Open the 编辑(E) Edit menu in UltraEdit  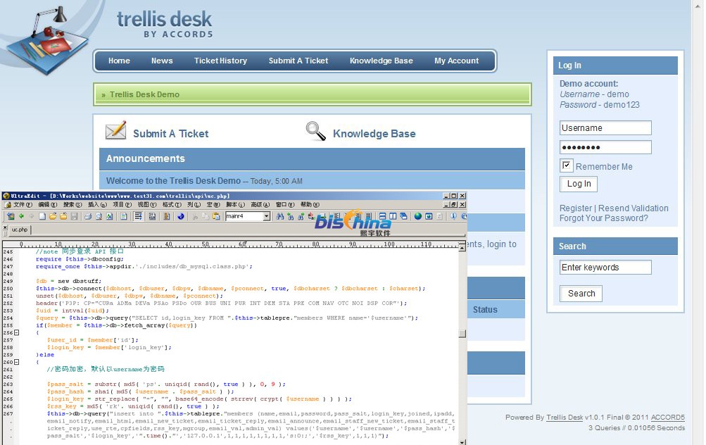47,204
